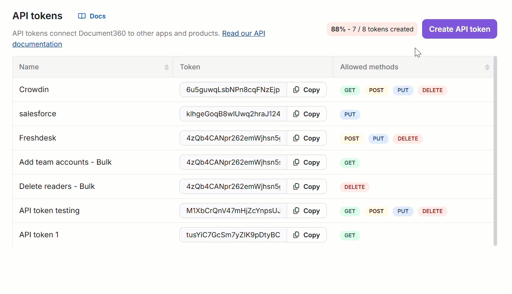The image size is (512, 294).
Task: Select the salesforce token value field
Action: 233,114
